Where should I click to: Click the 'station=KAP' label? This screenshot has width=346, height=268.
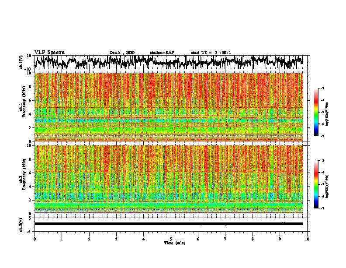162,53
